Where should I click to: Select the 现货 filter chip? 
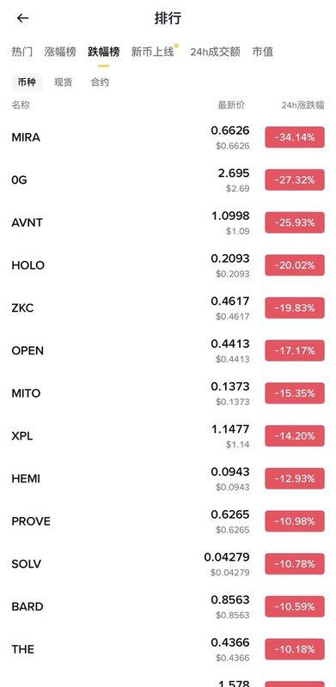point(64,82)
